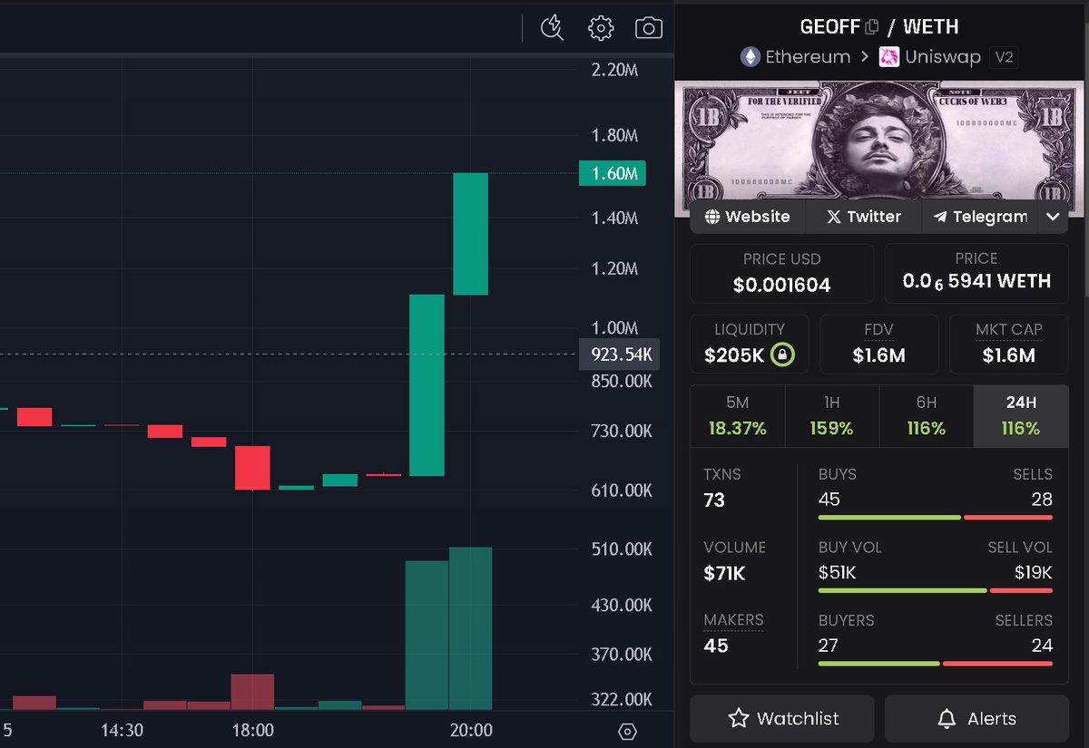Click the 2.20M price axis label

click(614, 70)
